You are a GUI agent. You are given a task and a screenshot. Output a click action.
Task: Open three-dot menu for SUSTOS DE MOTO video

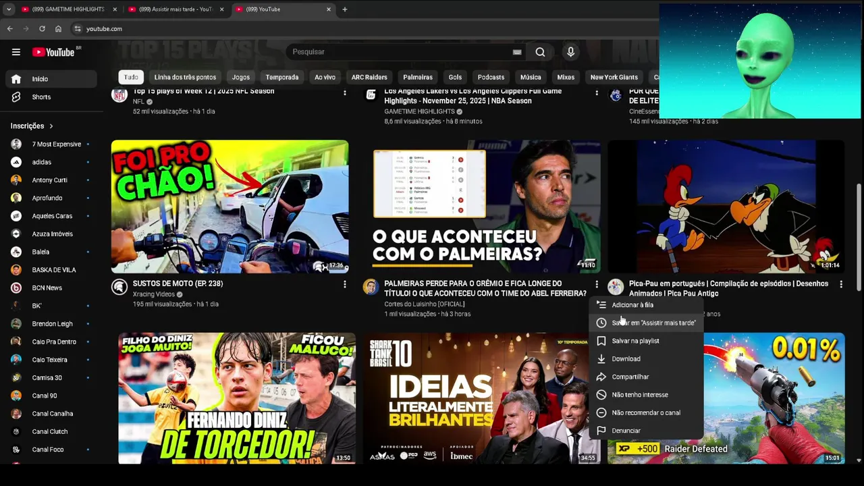[x=344, y=284]
